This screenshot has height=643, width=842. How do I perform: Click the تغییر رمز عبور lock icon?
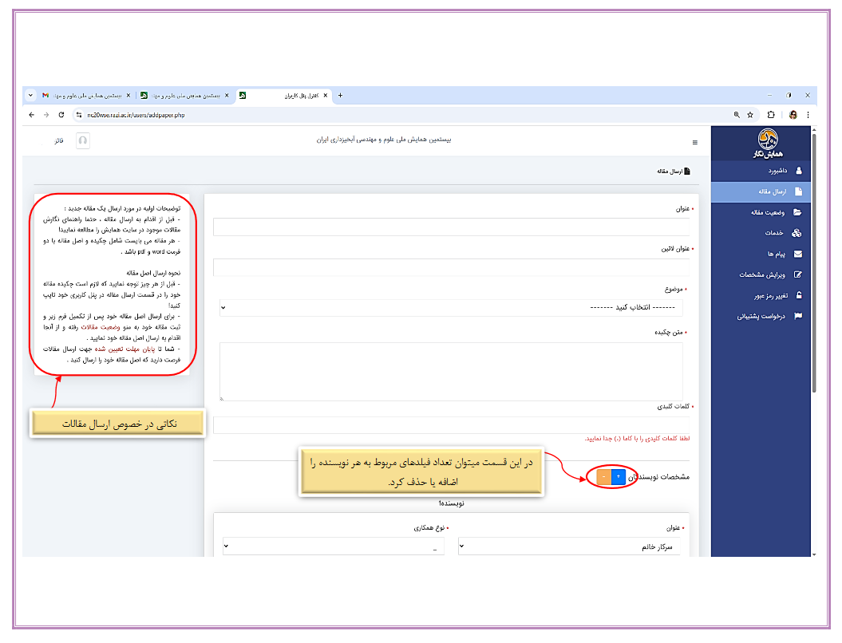coord(797,295)
